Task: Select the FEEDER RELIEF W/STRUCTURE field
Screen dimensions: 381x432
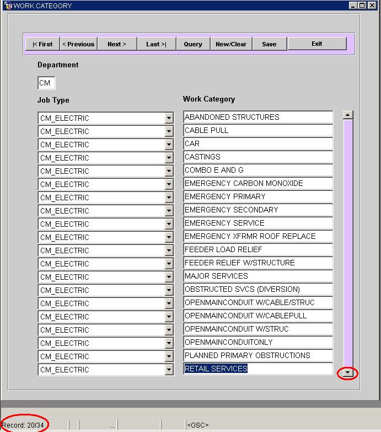Action: coord(258,263)
